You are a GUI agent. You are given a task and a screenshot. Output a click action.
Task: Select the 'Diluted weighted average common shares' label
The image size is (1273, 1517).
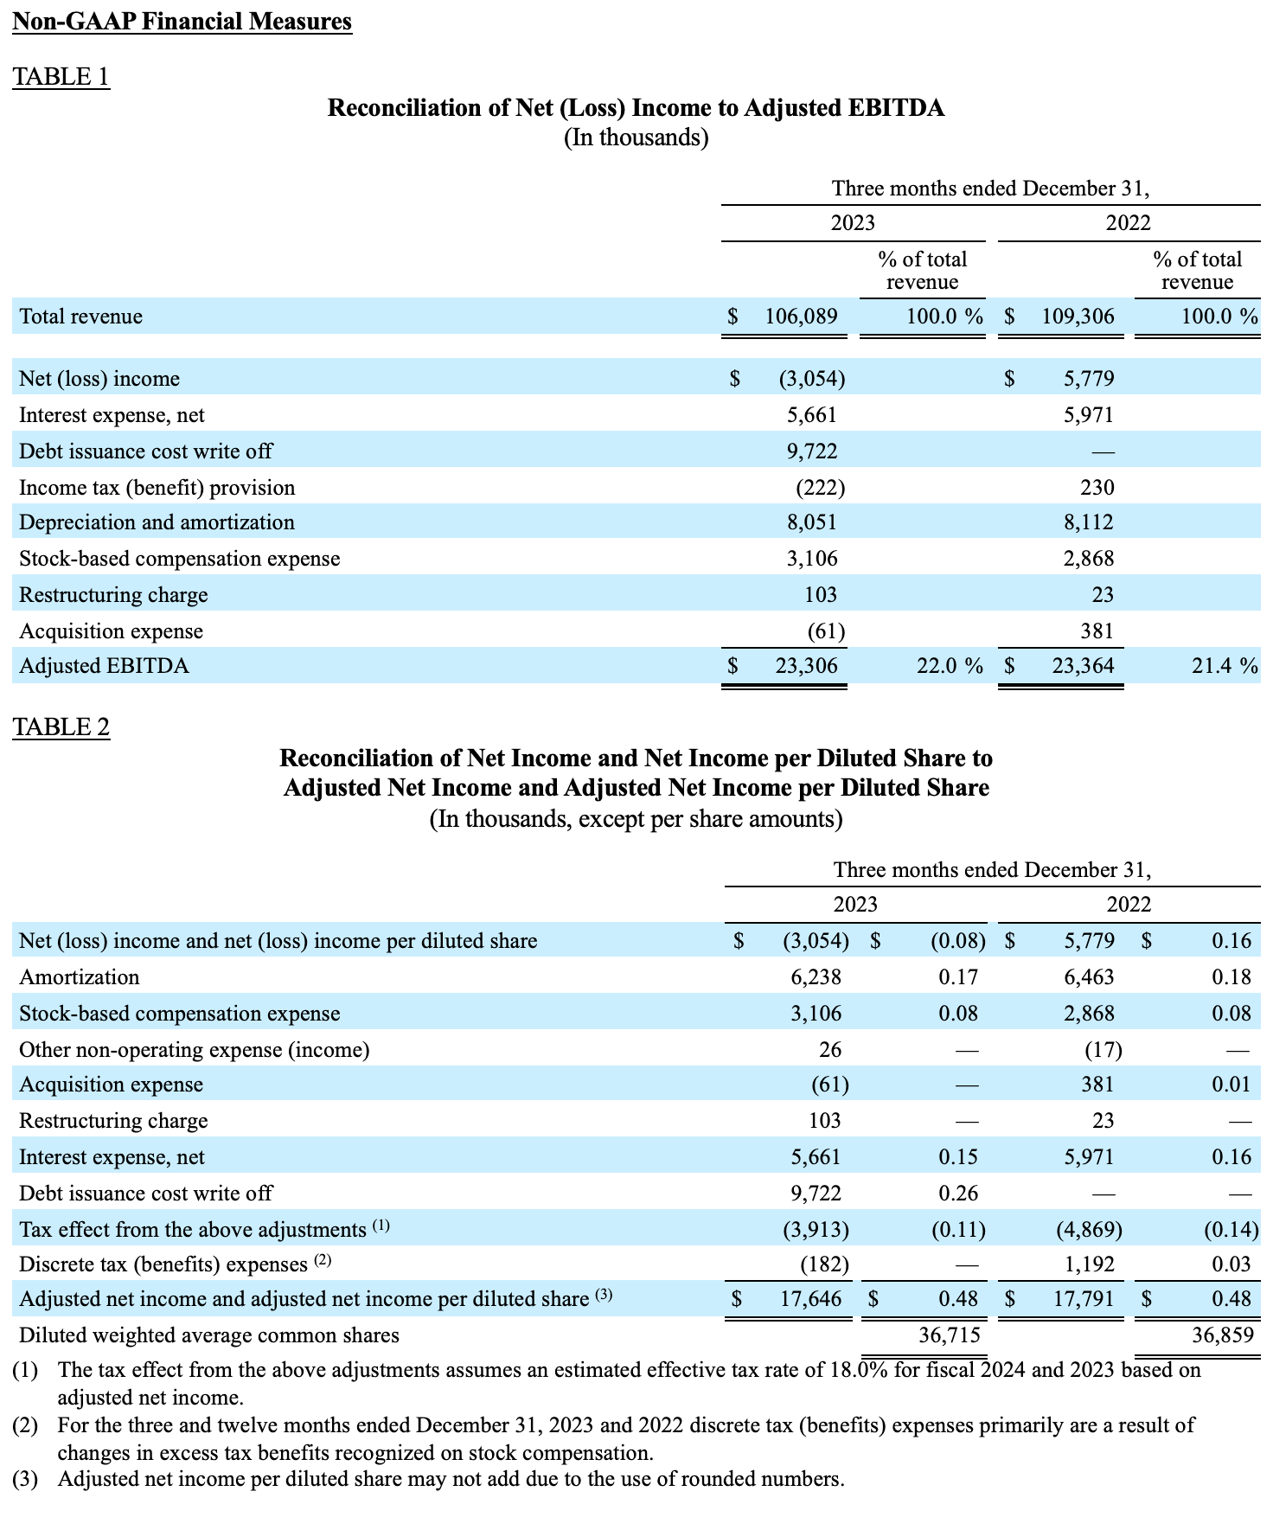209,1335
